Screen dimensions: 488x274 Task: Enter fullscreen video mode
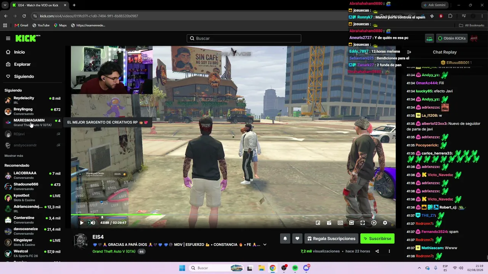pos(363,223)
